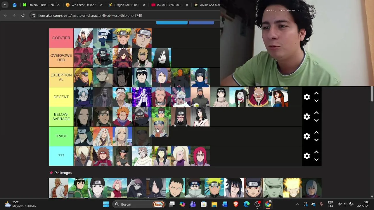Screen dimensions: 374x210
Task: Select Pain image in GOD-TIER row
Action: 142,38
